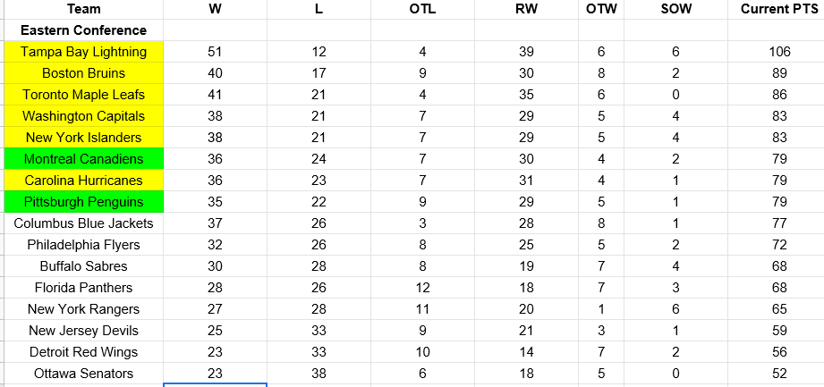This screenshot has height=387, width=824.
Task: Select the Team column header
Action: point(84,9)
